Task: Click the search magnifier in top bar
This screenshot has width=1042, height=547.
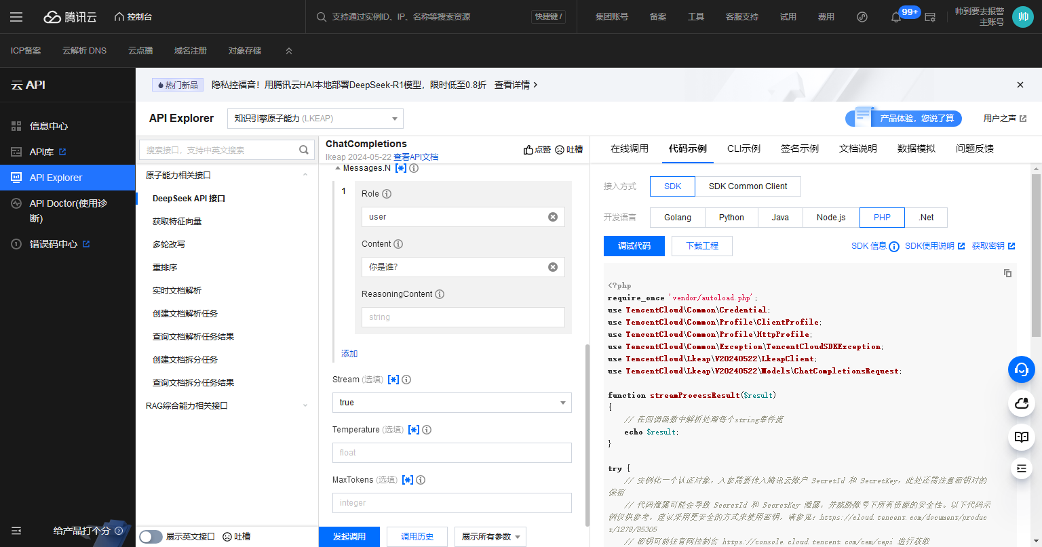Action: coord(321,16)
